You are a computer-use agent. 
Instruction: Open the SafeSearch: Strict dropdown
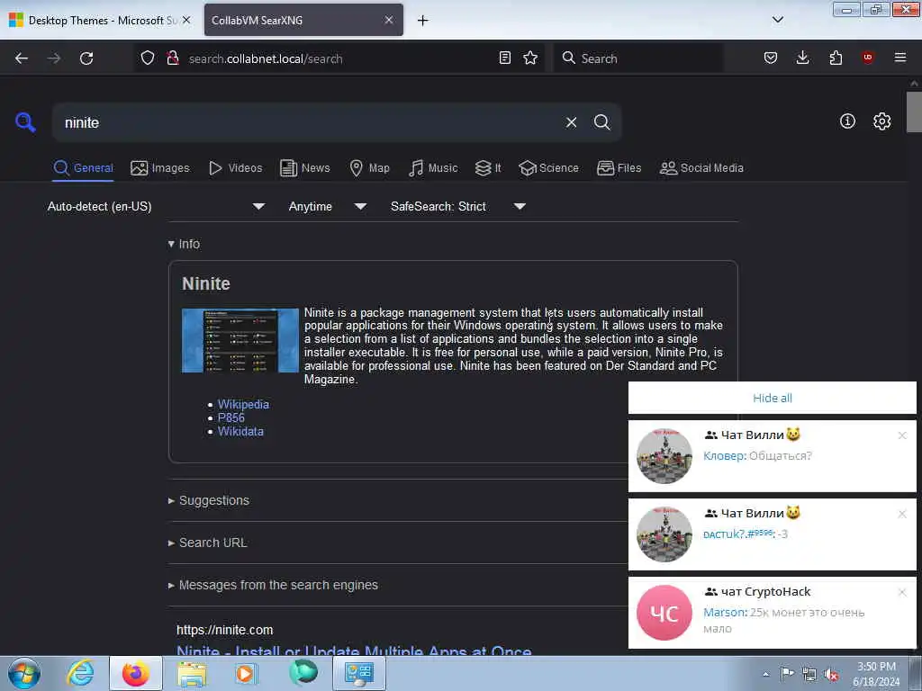tap(457, 207)
